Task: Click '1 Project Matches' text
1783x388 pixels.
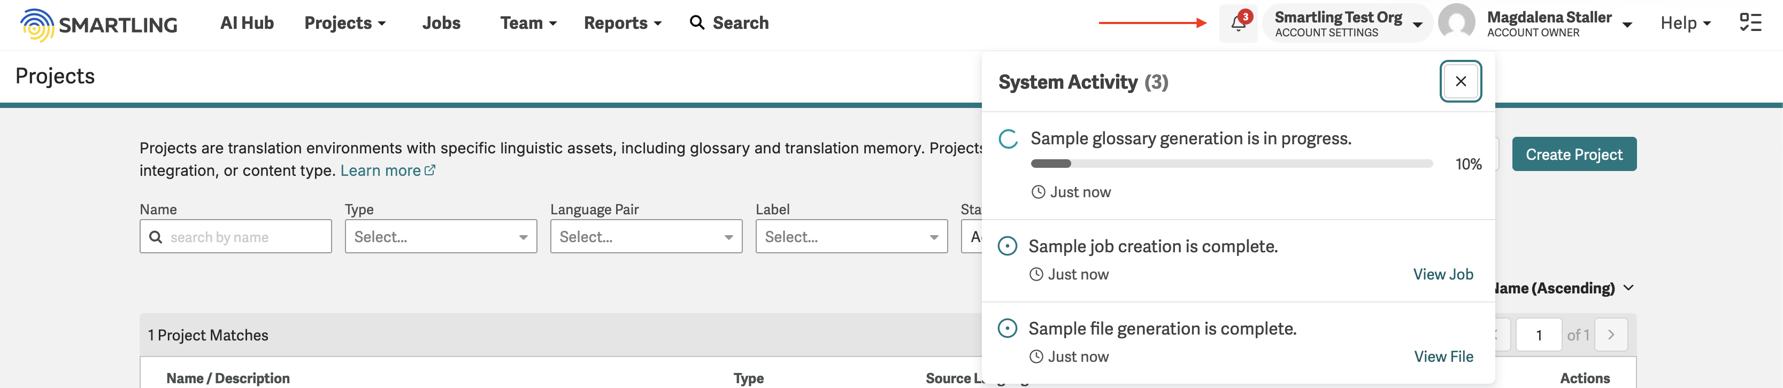Action: coord(207,336)
